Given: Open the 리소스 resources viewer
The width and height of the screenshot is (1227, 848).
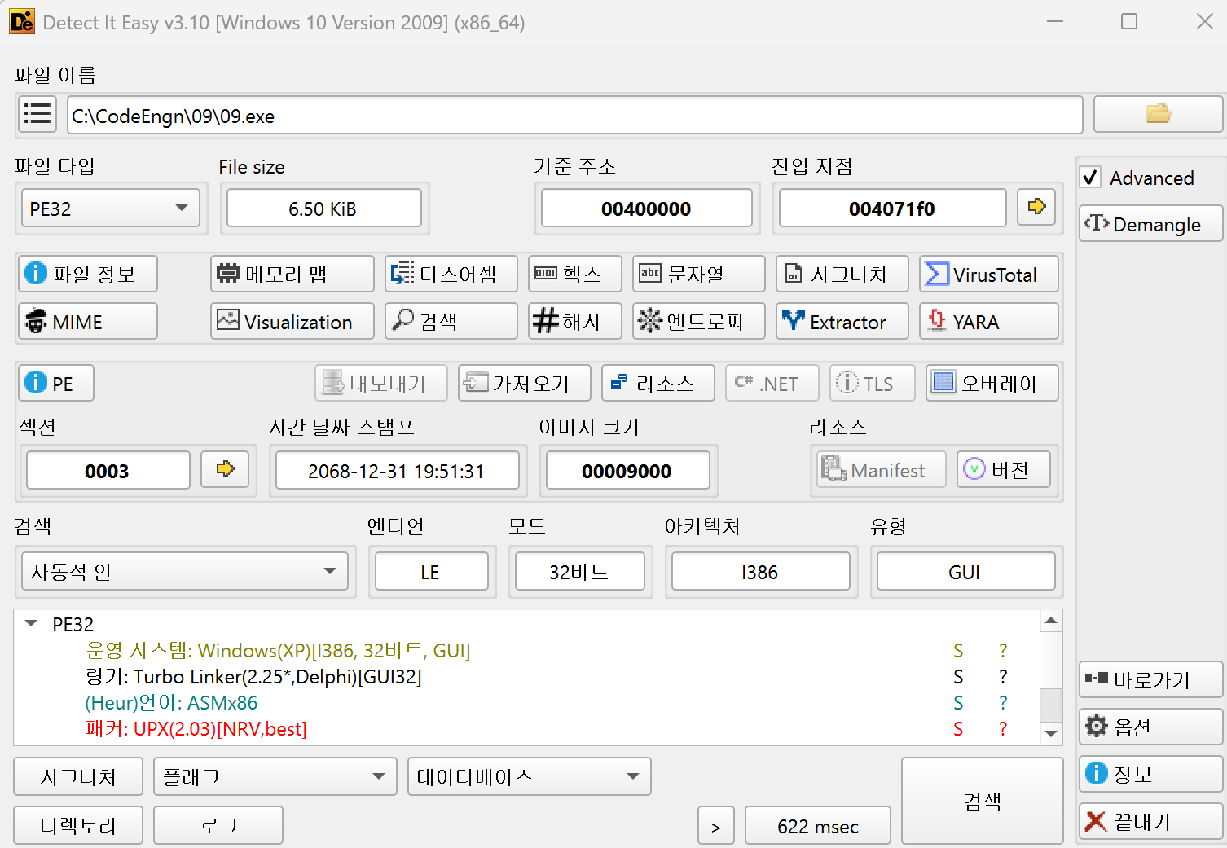Looking at the screenshot, I should 658,383.
